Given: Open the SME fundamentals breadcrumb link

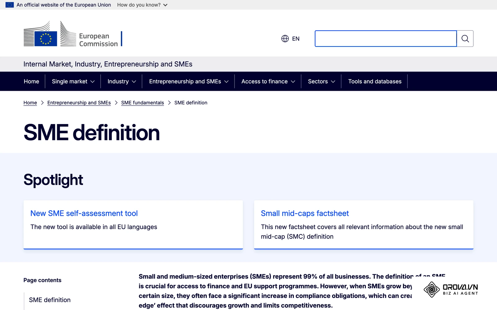Looking at the screenshot, I should 143,103.
